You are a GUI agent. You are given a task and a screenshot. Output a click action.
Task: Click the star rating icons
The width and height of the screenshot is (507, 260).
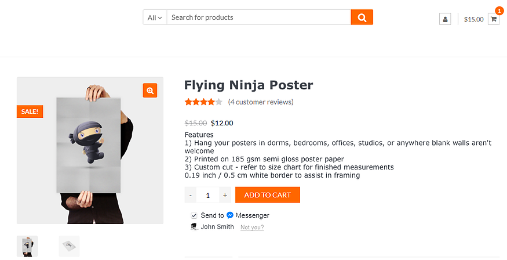pyautogui.click(x=203, y=102)
